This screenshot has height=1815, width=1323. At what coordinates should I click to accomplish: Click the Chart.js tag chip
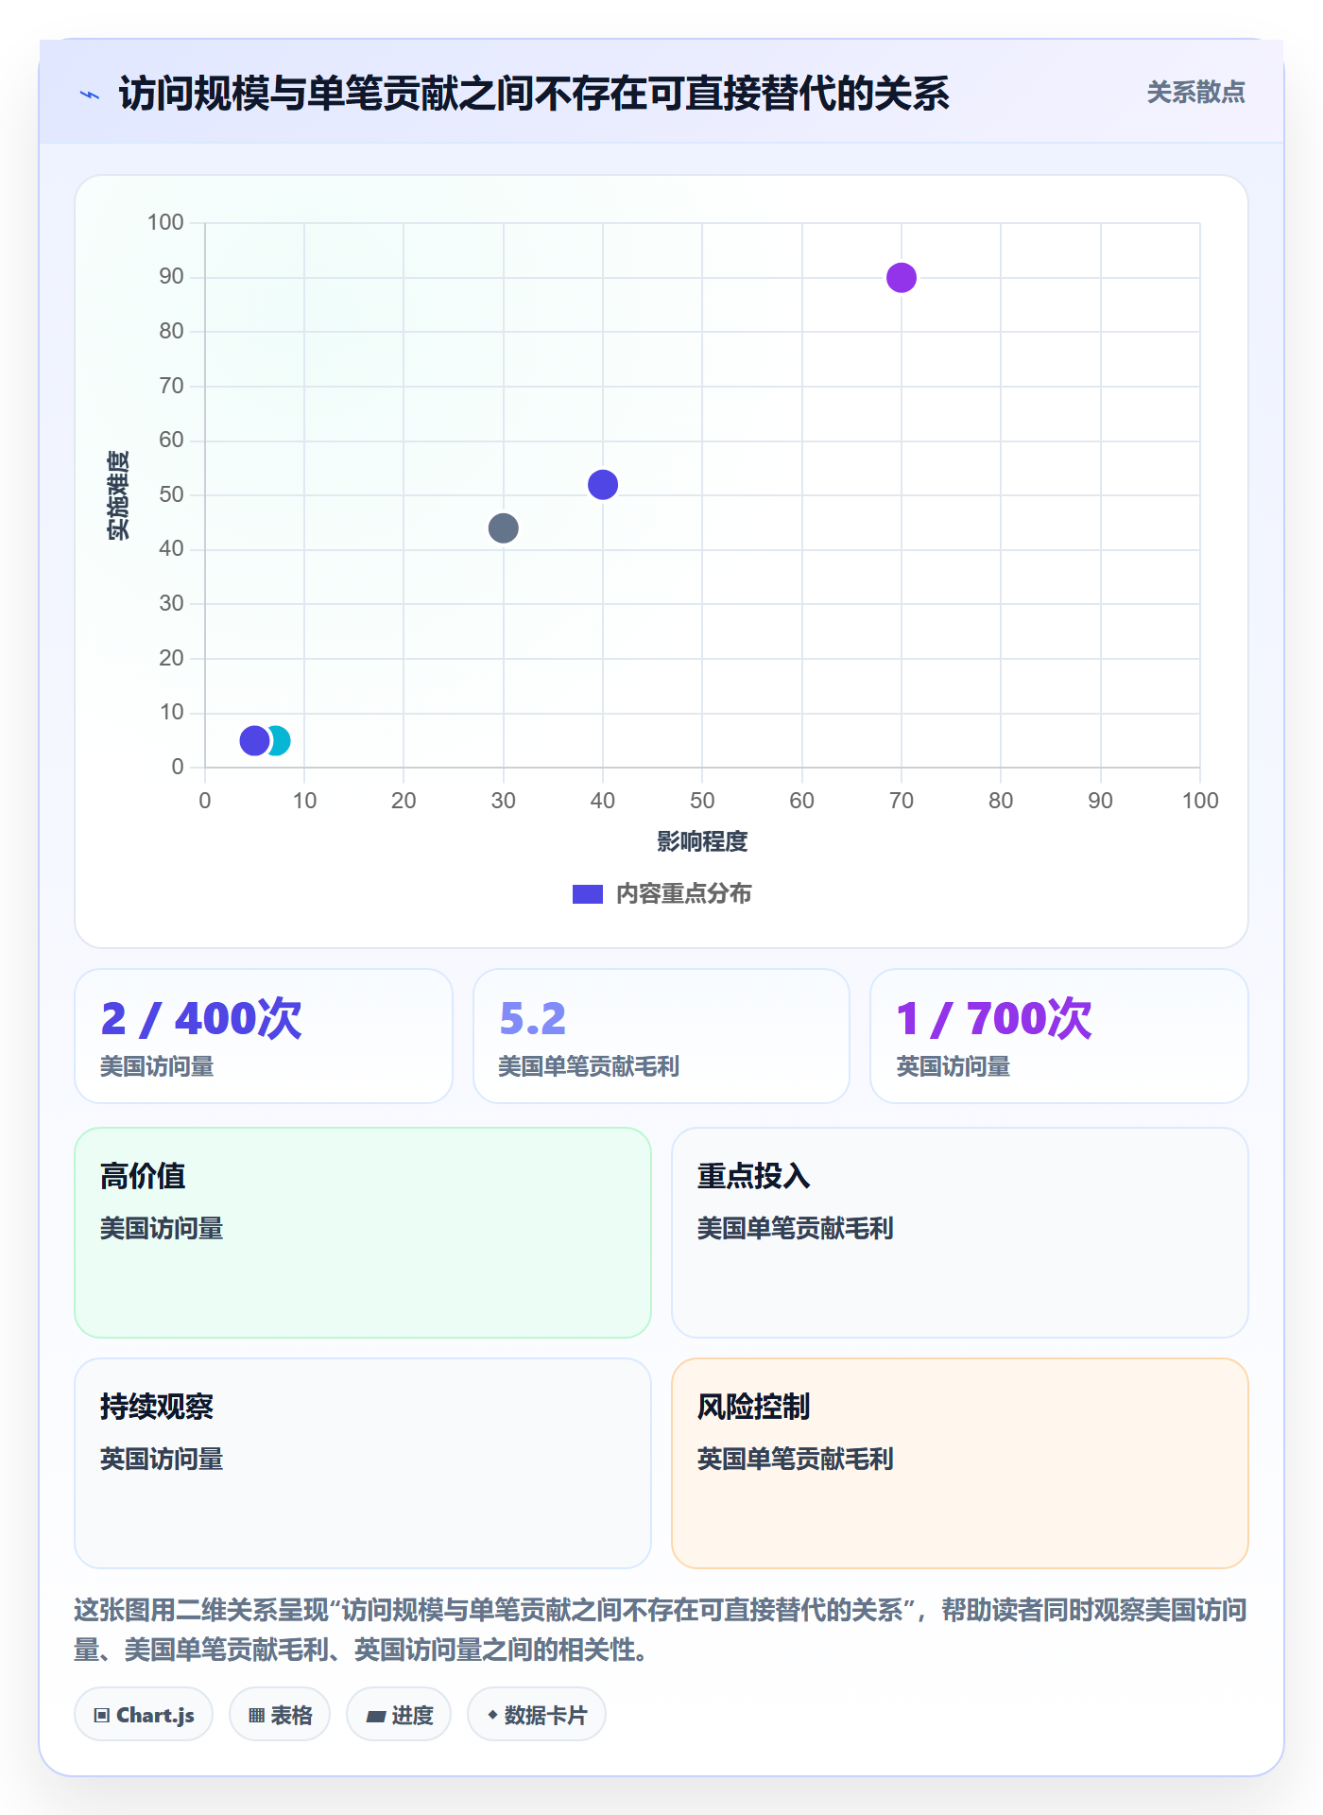coord(144,1715)
